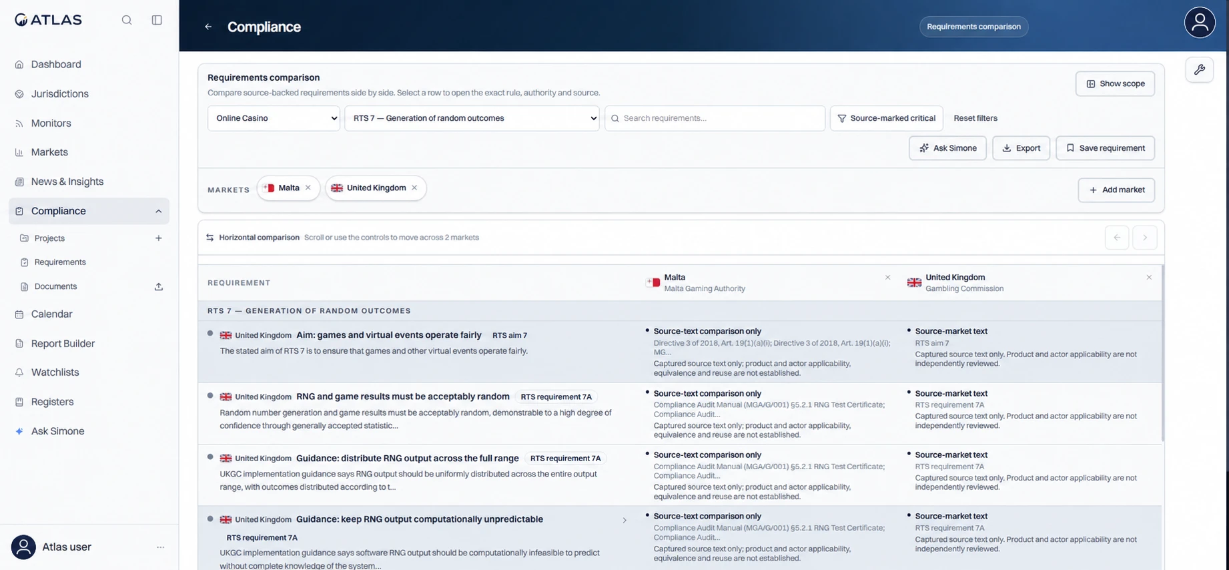Viewport: 1229px width, 570px height.
Task: Expand the keep RNG output unpredictable row chevron
Action: click(625, 521)
